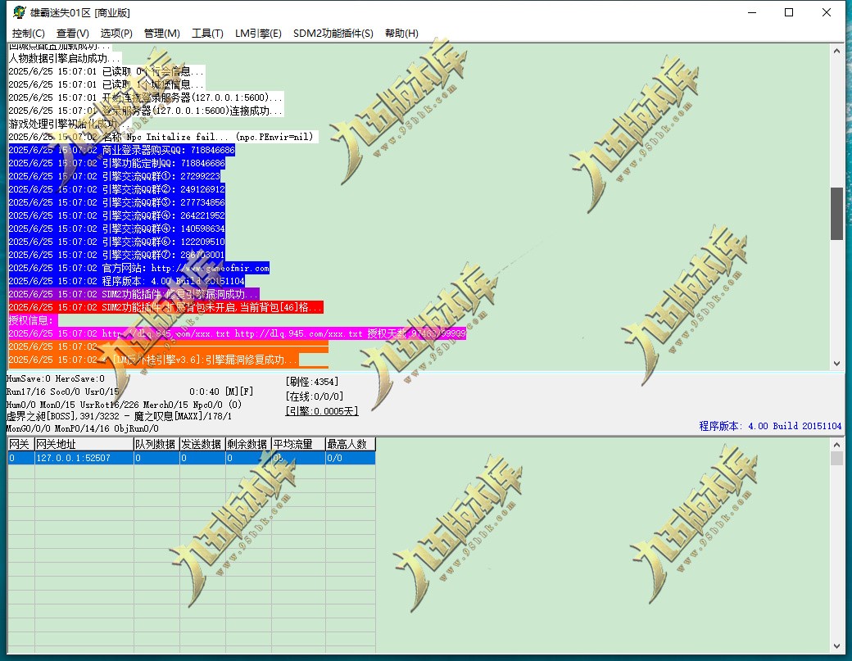Click the 授权信息: log line
Image resolution: width=852 pixels, height=661 pixels.
tap(33, 320)
